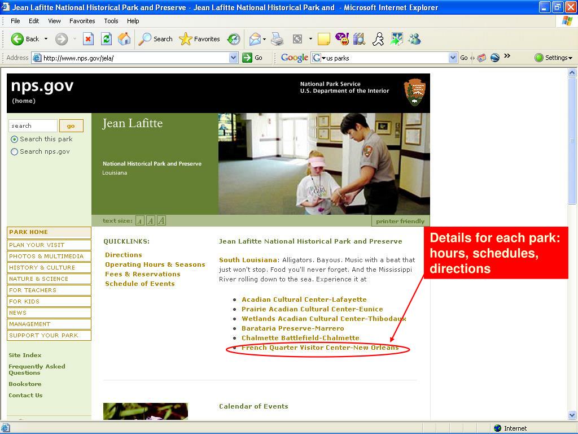Select largest text size A icon
Viewport: 578px width, 434px height.
pos(161,221)
